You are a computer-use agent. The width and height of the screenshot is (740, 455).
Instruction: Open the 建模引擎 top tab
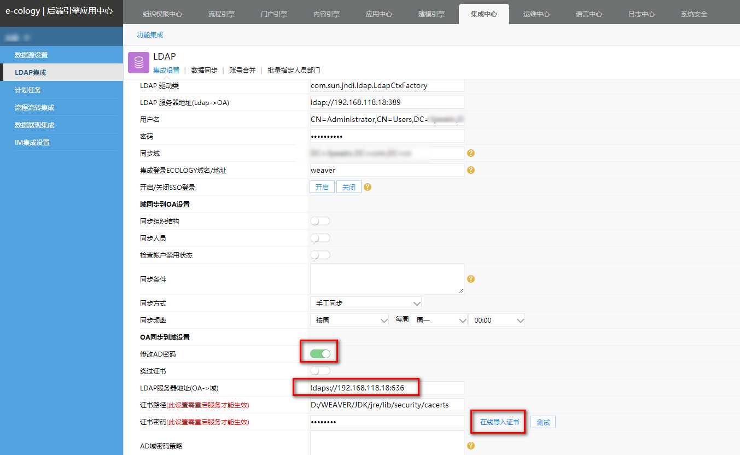[x=432, y=14]
